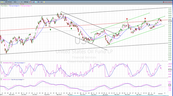Click the red circular help icon
The image size is (173, 96).
31,2
